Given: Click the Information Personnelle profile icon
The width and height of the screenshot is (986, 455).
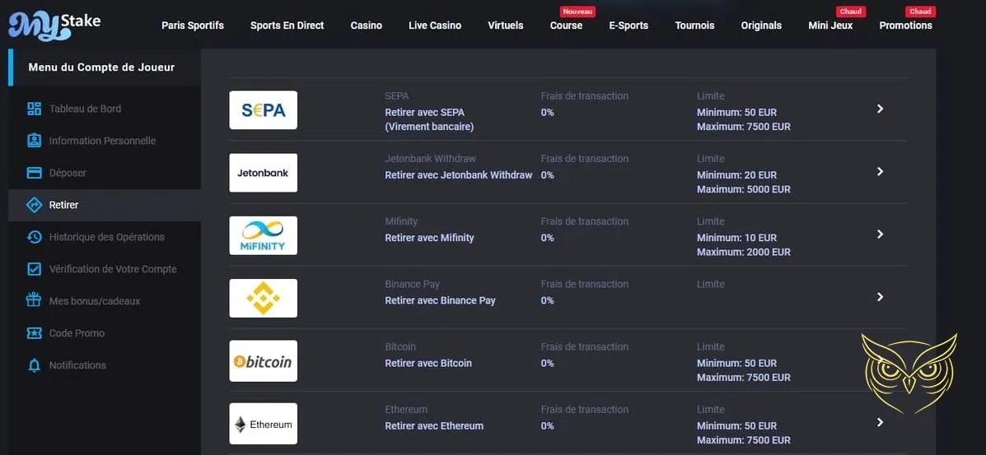Looking at the screenshot, I should pos(34,141).
